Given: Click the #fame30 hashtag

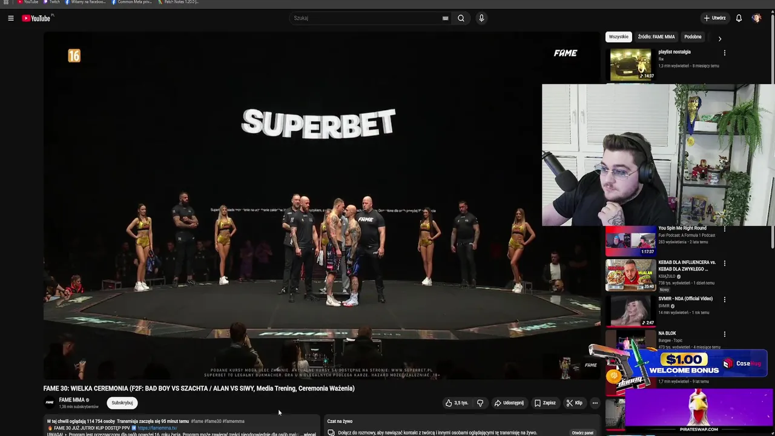Looking at the screenshot, I should pyautogui.click(x=213, y=421).
